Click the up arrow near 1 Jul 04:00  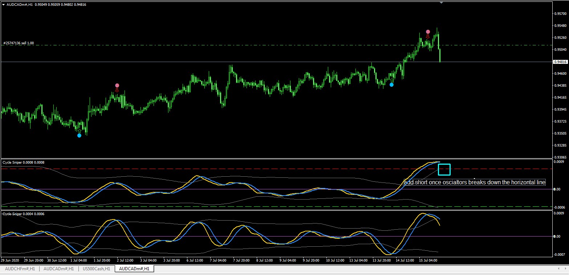(x=79, y=131)
